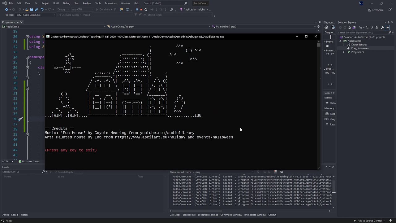This screenshot has height=223, width=396.
Task: Open the Immediate Window tab
Action: coord(255,215)
